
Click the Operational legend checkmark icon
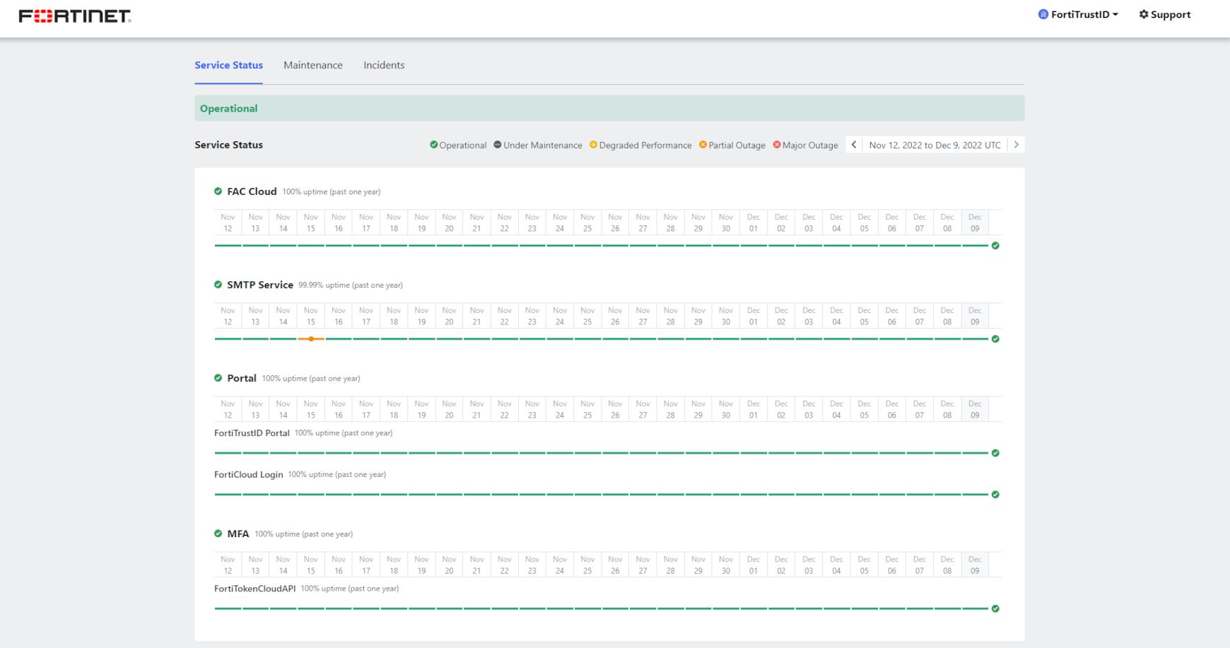point(433,145)
